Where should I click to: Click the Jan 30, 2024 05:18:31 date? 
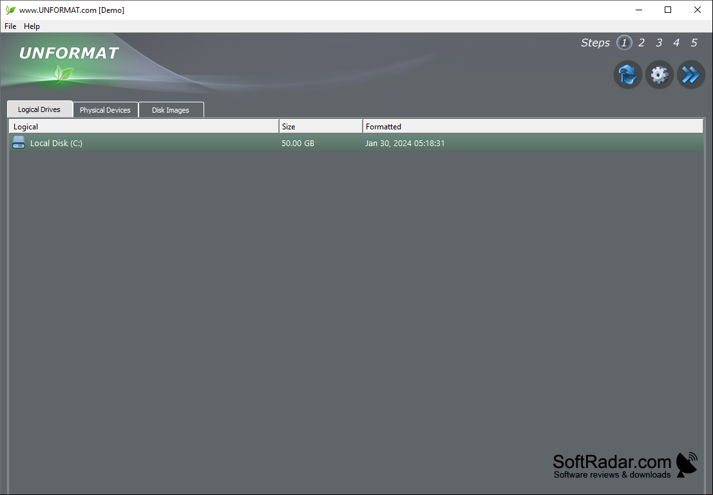pyautogui.click(x=404, y=143)
